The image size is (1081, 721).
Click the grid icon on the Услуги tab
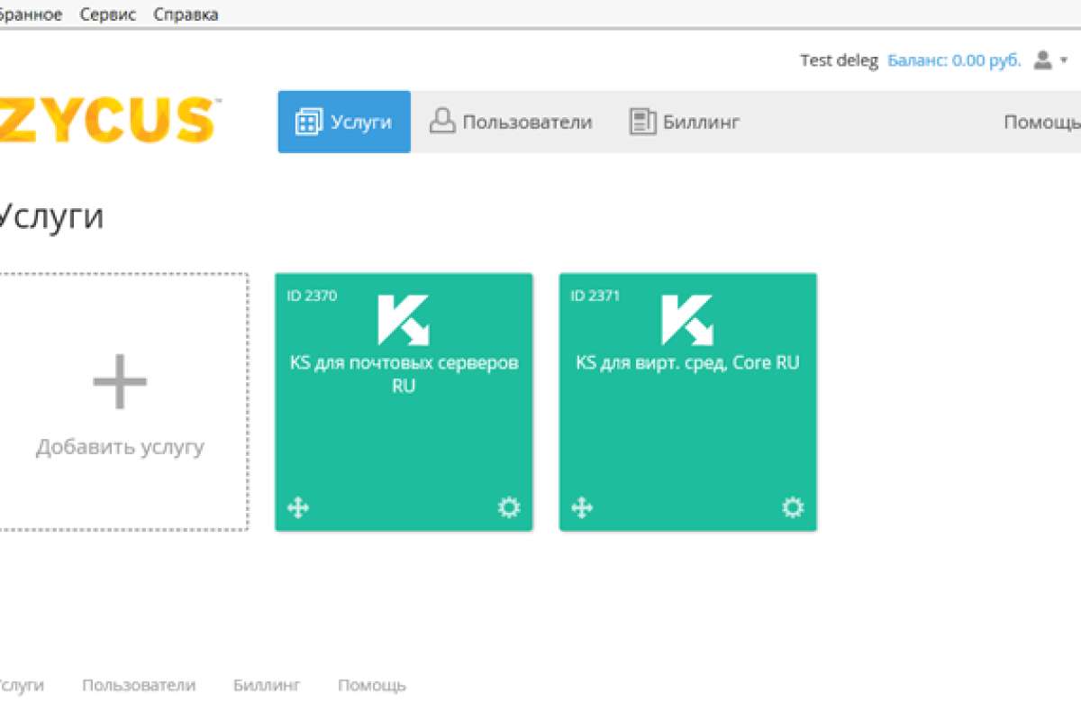(x=308, y=122)
